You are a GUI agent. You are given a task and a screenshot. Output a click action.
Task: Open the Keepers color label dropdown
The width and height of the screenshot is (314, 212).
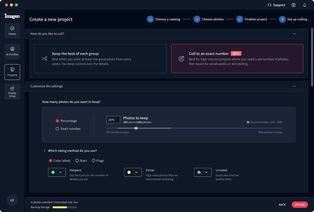[x=57, y=172]
